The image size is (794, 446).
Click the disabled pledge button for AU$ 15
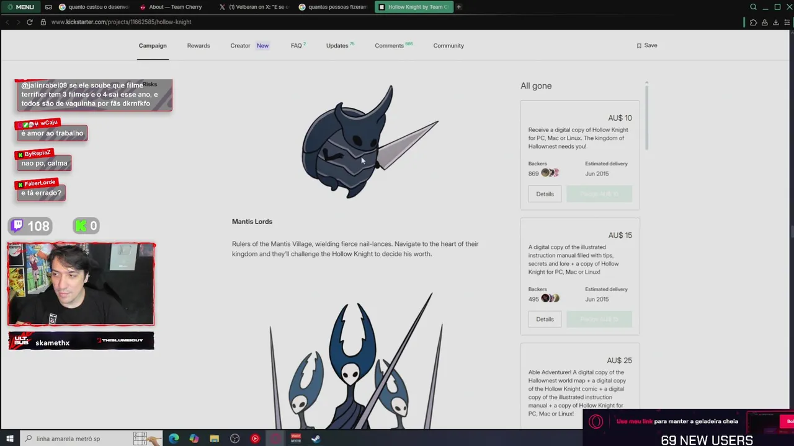coord(599,319)
